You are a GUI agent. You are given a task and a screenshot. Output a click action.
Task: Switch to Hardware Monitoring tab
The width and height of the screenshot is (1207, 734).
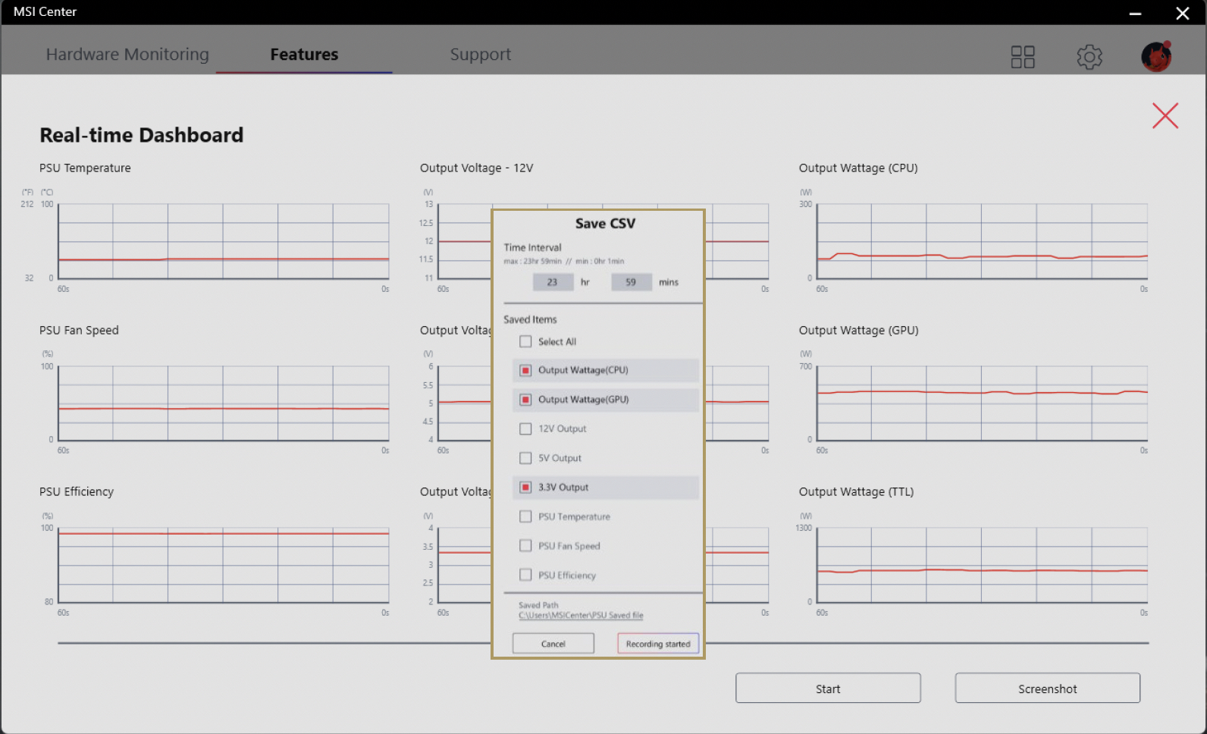127,55
